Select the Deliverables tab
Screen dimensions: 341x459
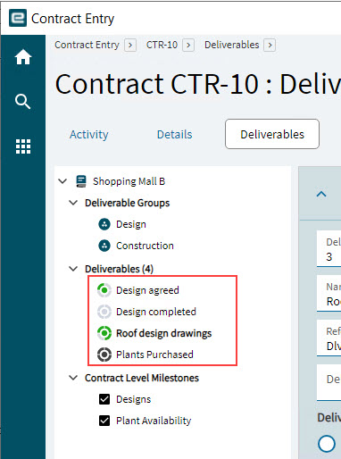point(272,134)
